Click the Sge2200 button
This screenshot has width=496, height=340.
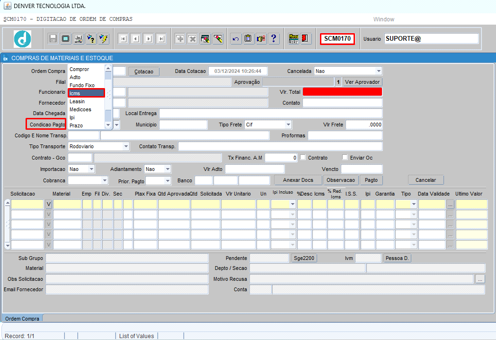click(x=304, y=259)
